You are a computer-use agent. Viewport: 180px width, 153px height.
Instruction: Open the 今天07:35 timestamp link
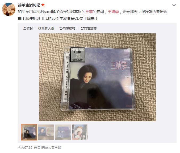pos(25,148)
